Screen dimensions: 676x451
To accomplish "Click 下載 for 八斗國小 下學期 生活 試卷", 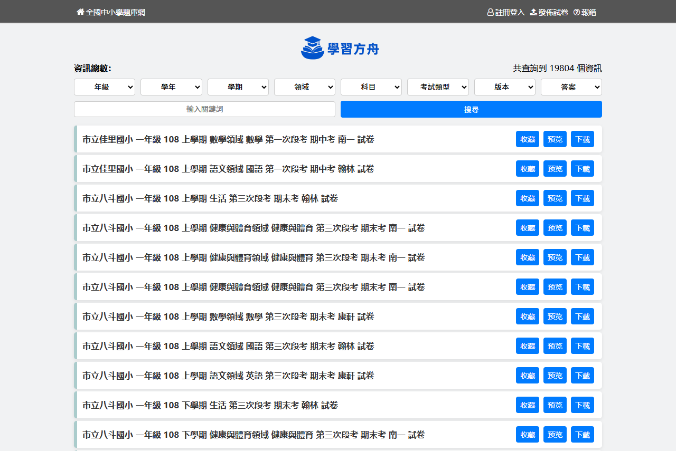I will (583, 405).
